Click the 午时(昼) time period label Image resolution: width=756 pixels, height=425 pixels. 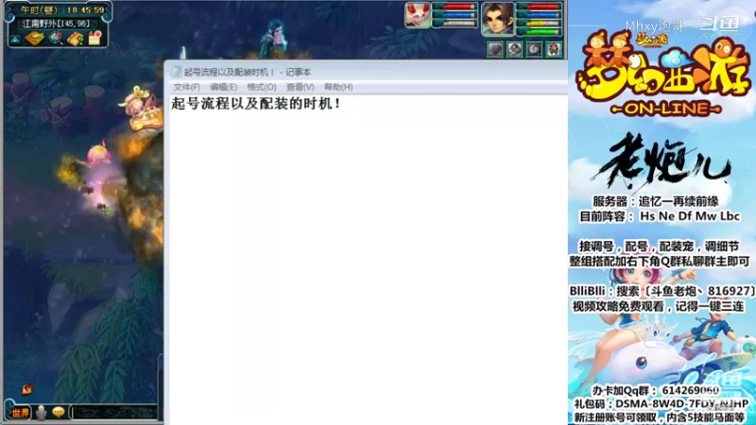click(x=39, y=9)
